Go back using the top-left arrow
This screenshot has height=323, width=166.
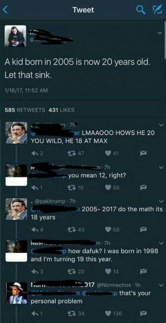(6, 10)
